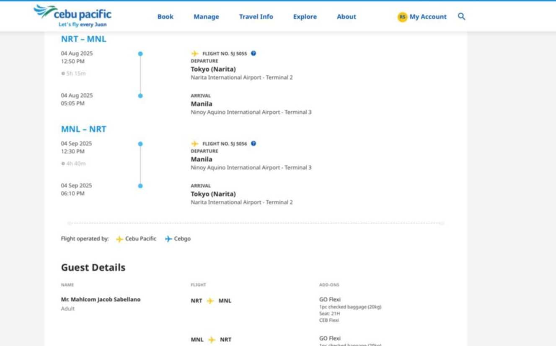This screenshot has width=556, height=346.
Task: Expand the Travel Info menu
Action: click(256, 17)
